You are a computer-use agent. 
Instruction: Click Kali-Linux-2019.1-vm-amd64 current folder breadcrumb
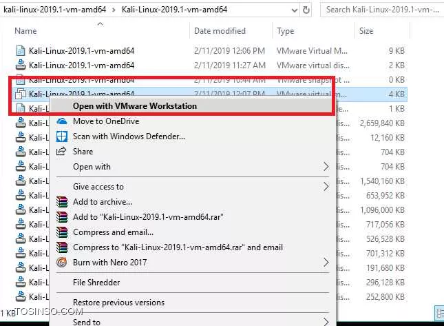coord(174,10)
